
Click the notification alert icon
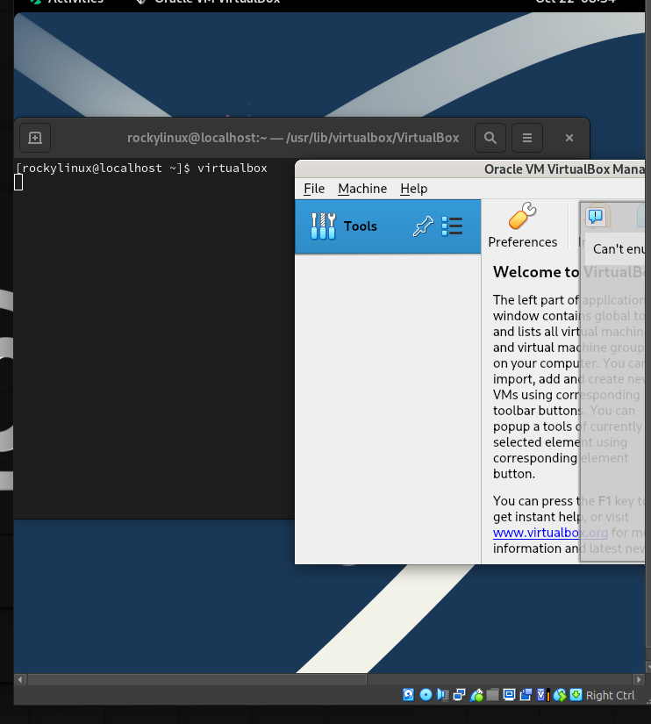click(597, 217)
